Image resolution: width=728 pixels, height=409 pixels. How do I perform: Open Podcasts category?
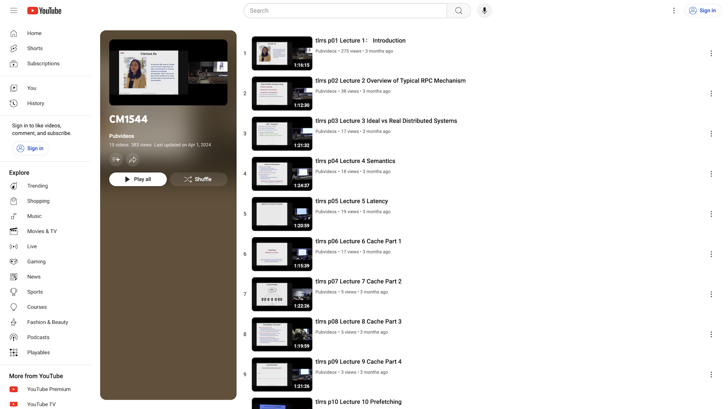[45, 337]
